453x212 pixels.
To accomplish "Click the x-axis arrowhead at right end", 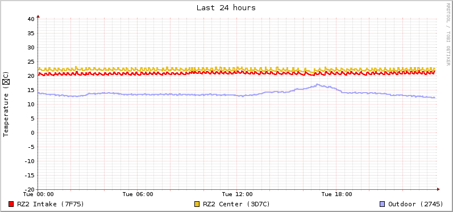I will [438, 189].
